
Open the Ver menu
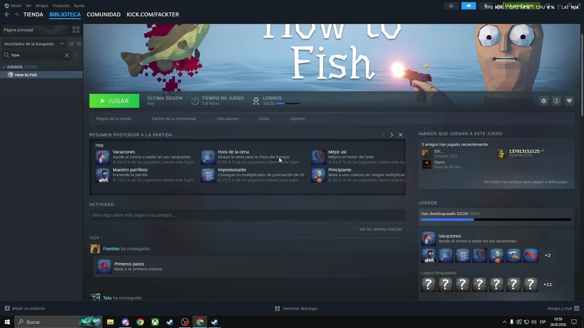[x=29, y=6]
